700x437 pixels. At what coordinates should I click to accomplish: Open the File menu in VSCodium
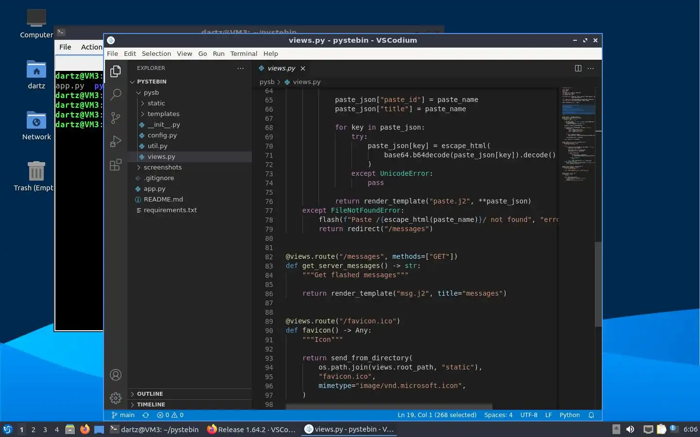[112, 54]
